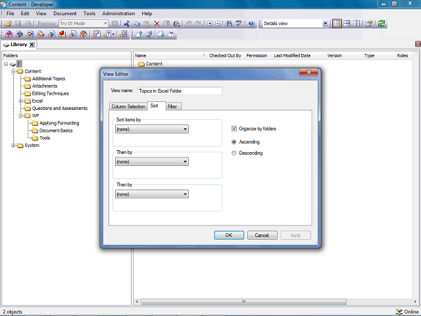
Task: Close the Library tab
Action: click(x=32, y=45)
